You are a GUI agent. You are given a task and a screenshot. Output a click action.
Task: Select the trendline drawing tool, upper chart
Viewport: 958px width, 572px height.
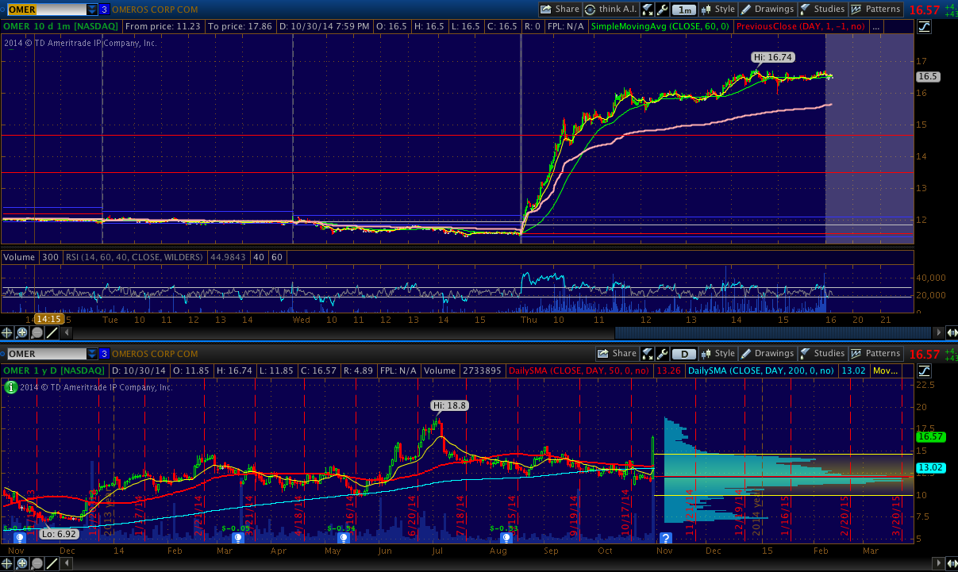click(52, 333)
